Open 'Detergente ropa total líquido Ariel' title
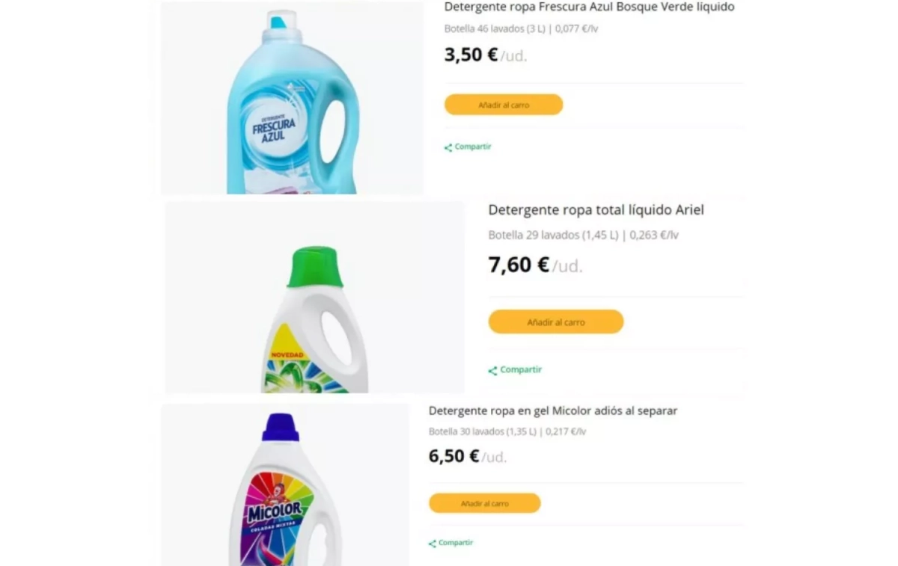The width and height of the screenshot is (898, 566). click(596, 210)
